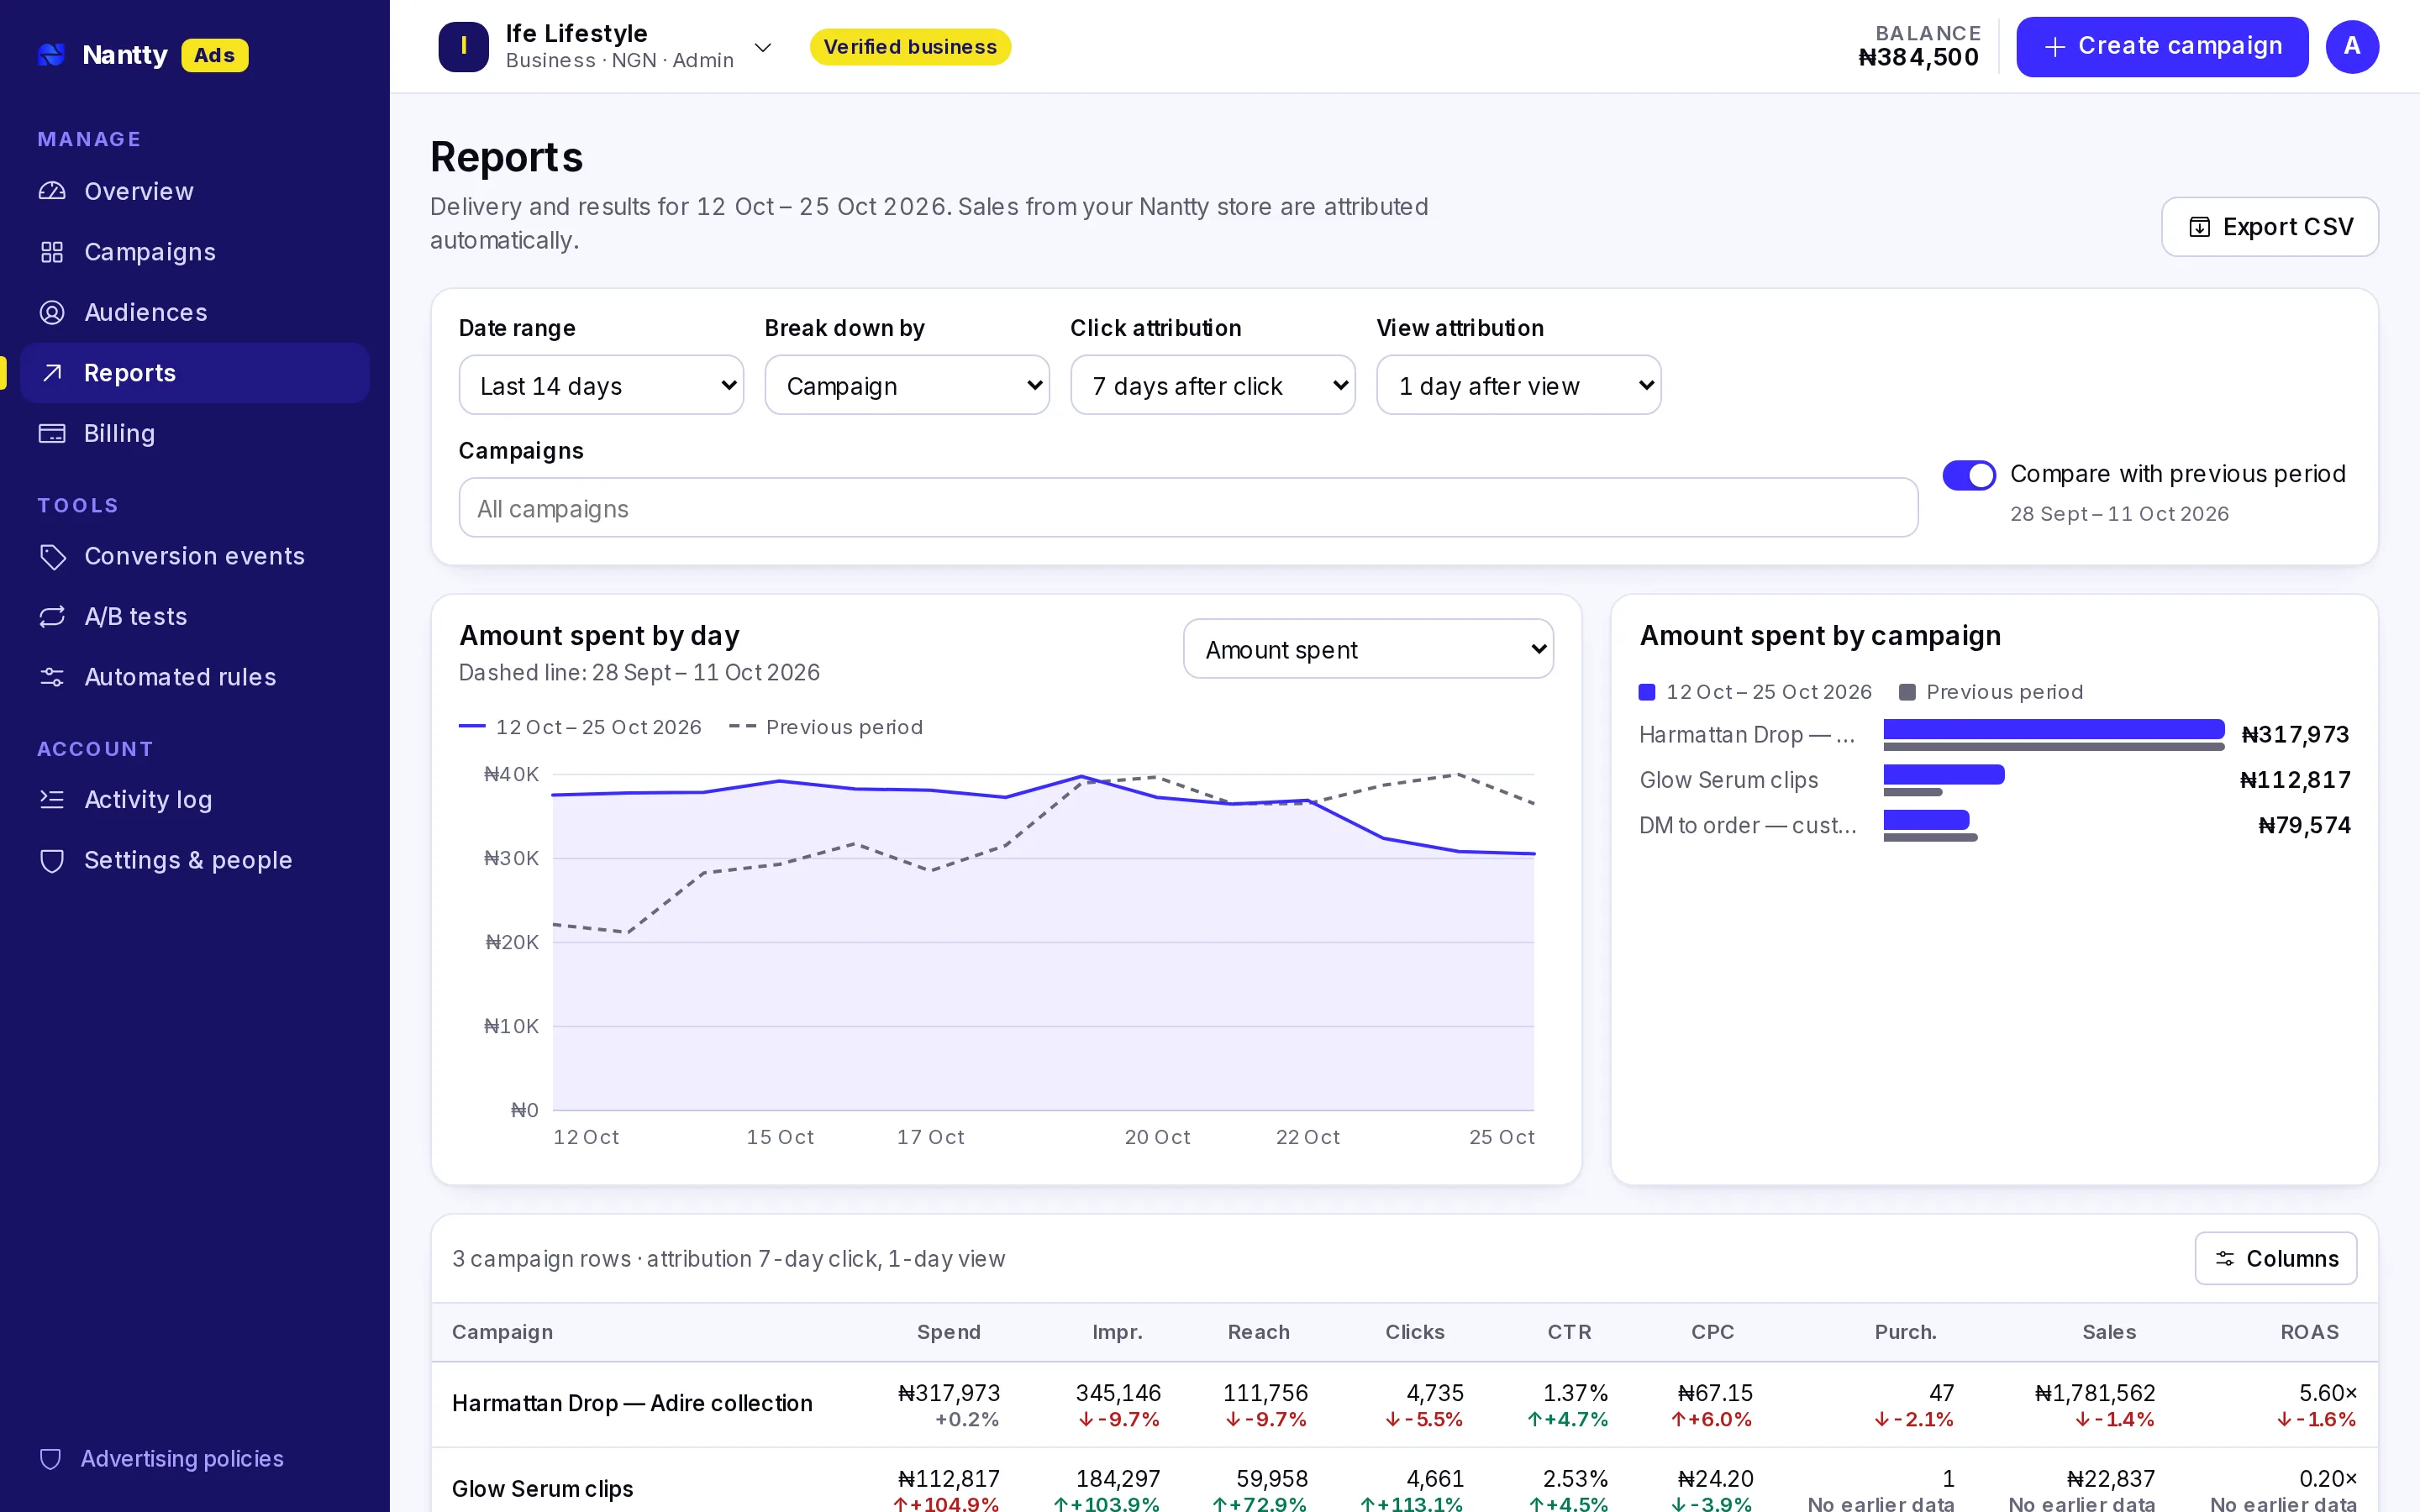Click the Settings & people shield icon
This screenshot has height=1512, width=2420.
(x=52, y=860)
